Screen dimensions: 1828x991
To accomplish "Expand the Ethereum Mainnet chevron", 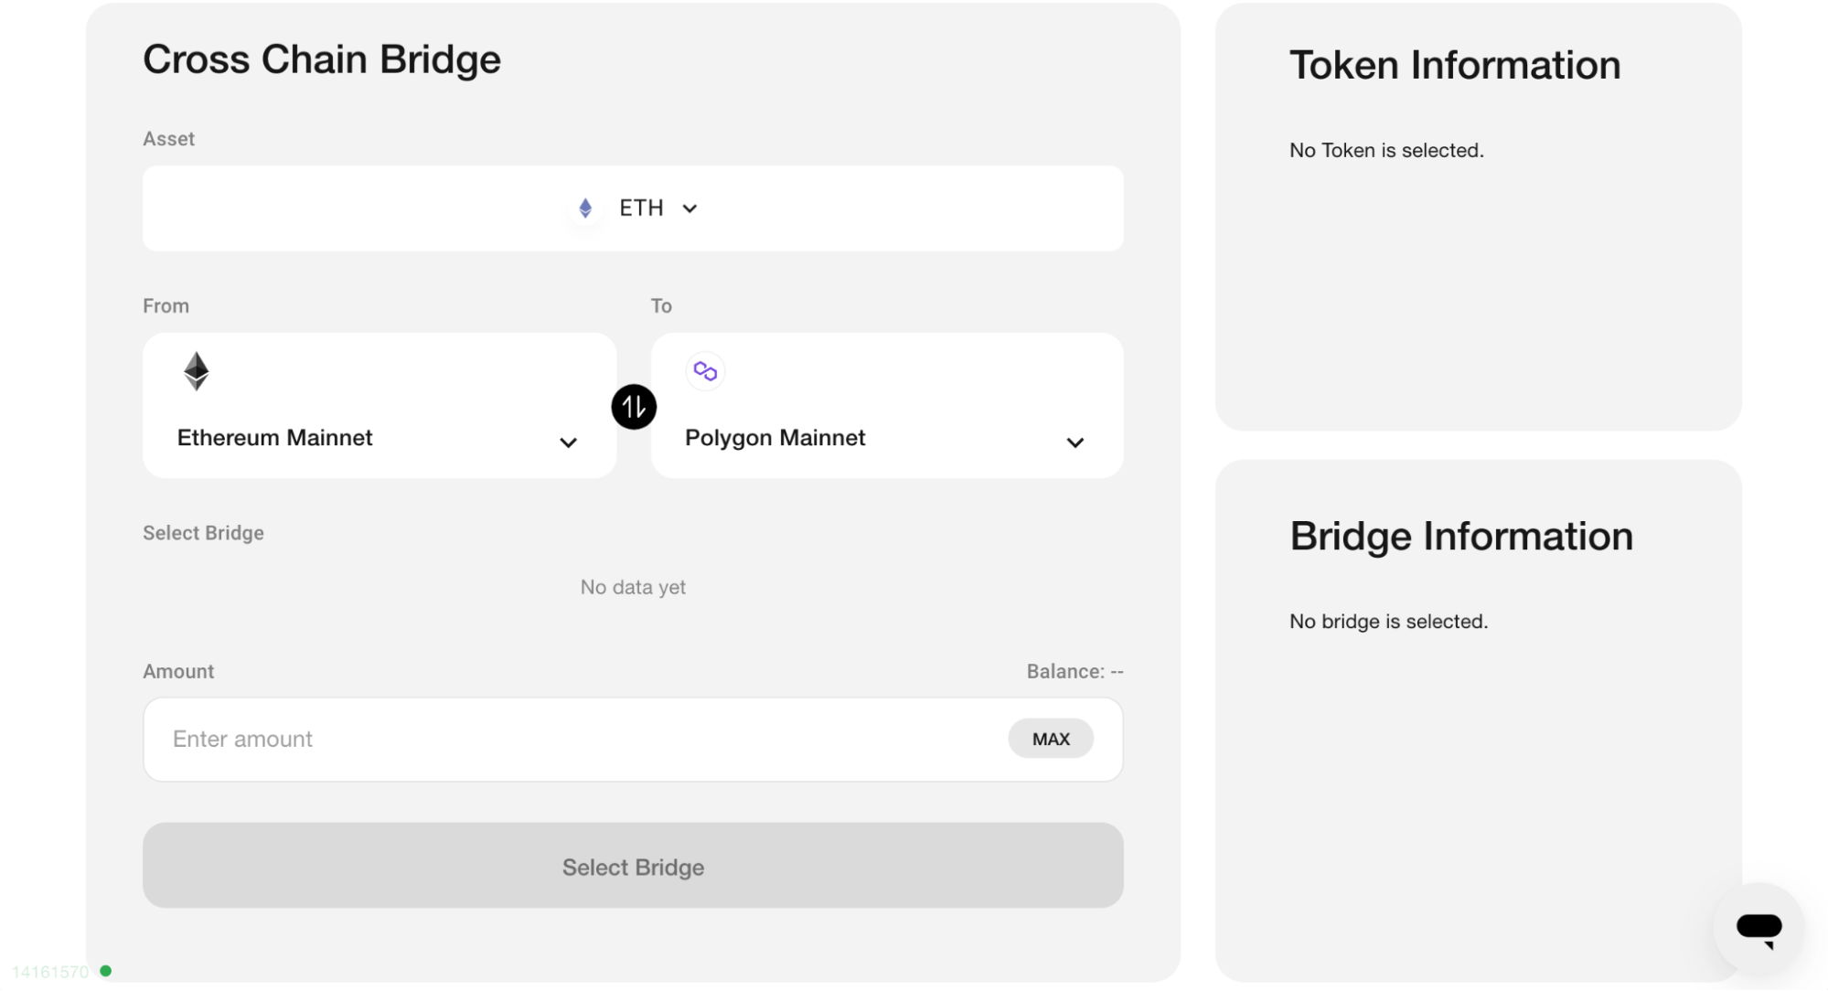I will [568, 442].
